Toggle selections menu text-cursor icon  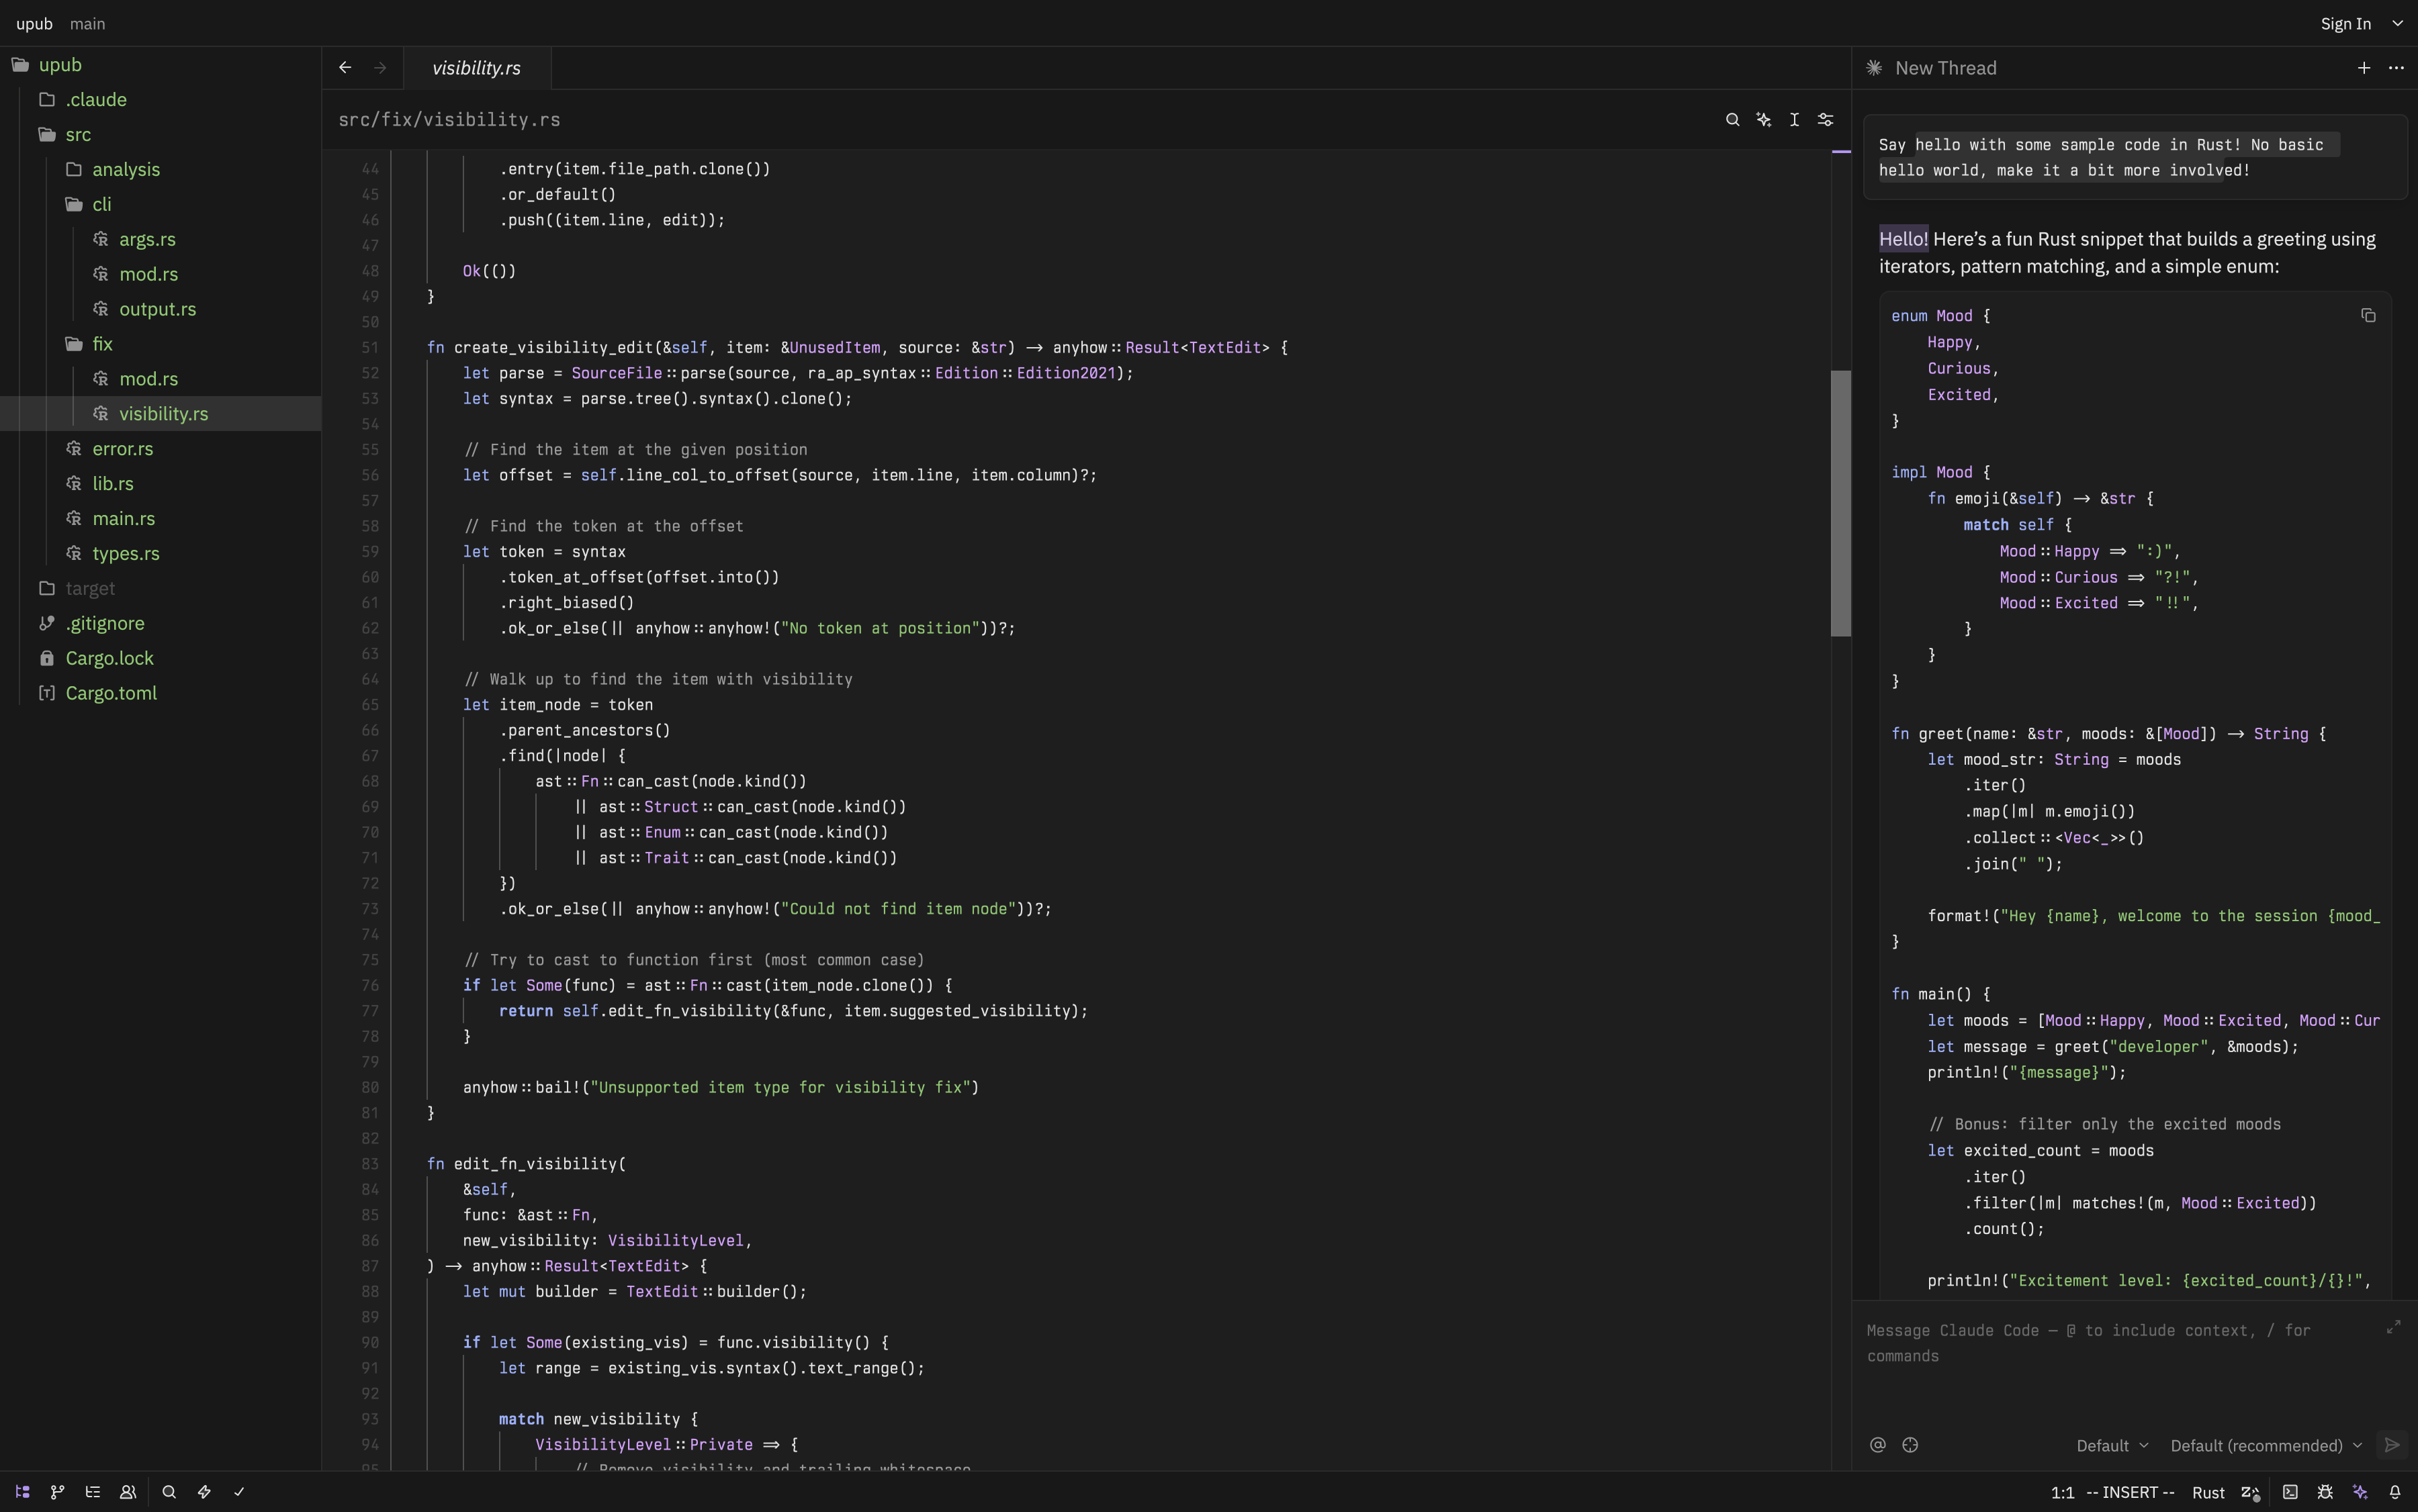(x=1795, y=120)
